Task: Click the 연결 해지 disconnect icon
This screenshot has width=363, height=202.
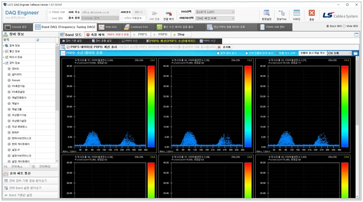Action: (169, 14)
